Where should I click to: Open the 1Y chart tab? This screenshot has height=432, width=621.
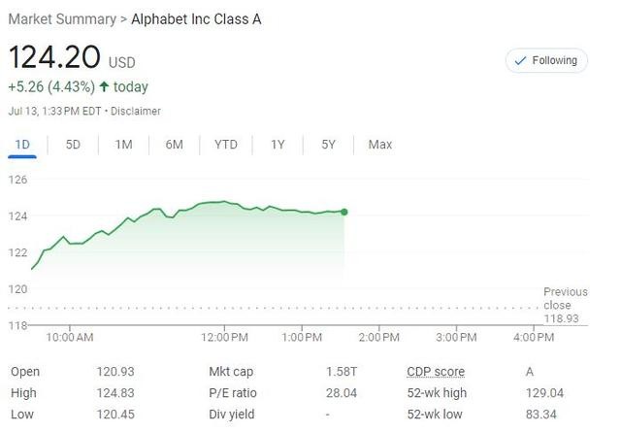tap(278, 145)
